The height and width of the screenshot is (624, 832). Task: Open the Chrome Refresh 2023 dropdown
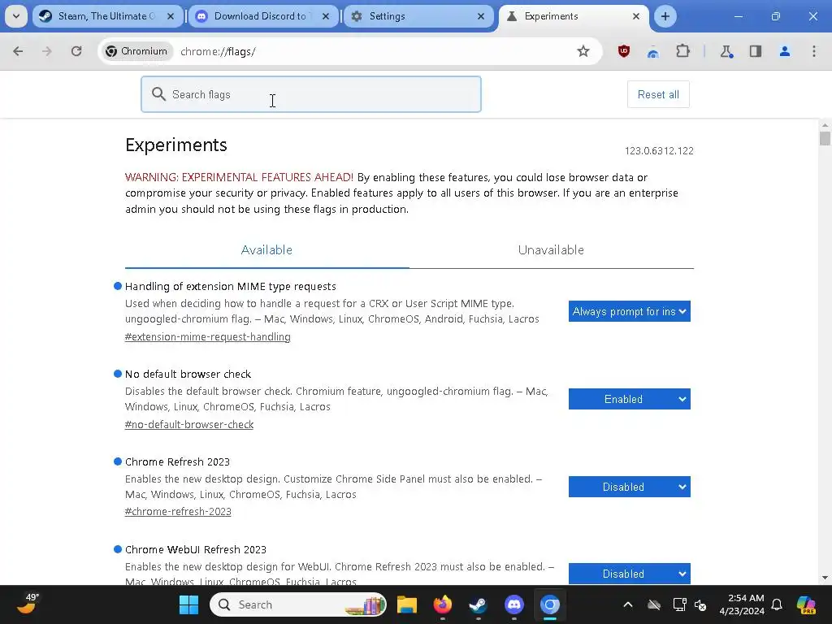point(630,487)
